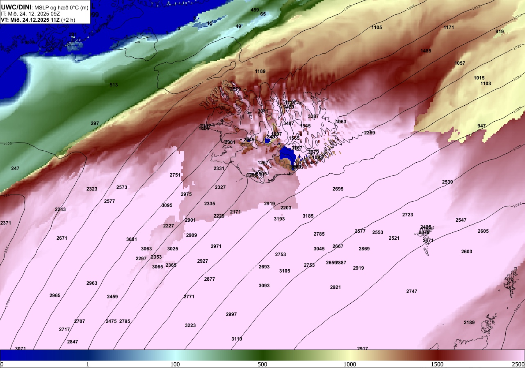Click the map value 3045
Screen dimensions: 525x368
319,249
